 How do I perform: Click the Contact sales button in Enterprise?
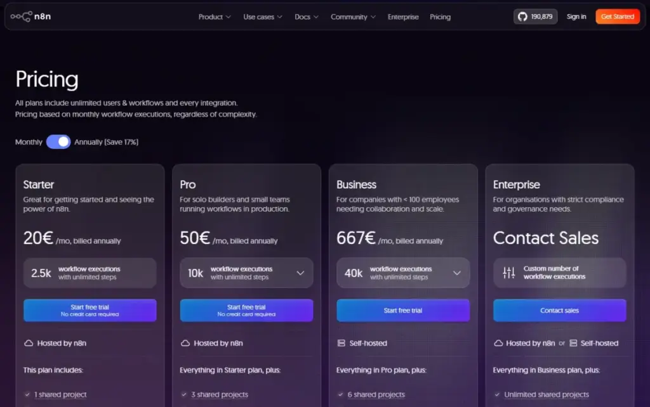(x=560, y=310)
